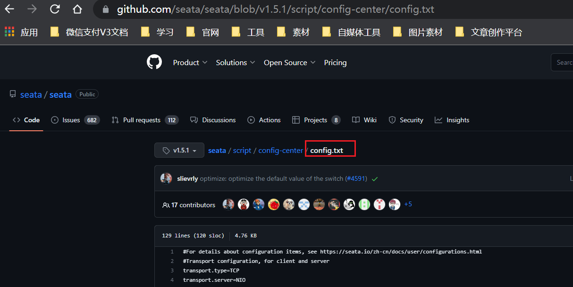
Task: Click config-center in the breadcrumb
Action: (x=281, y=151)
